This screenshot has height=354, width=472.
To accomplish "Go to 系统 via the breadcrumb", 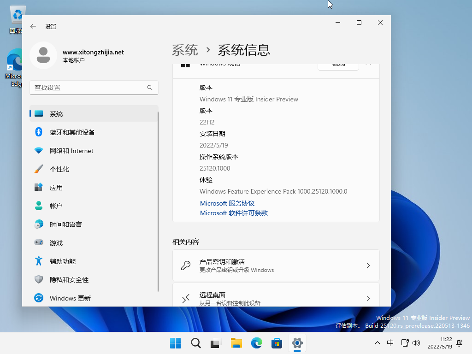I will pos(185,50).
